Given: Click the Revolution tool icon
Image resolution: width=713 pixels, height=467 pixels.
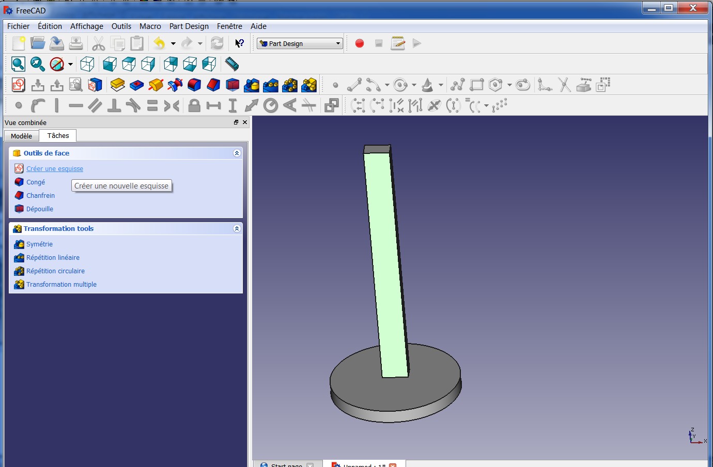Looking at the screenshot, I should [x=156, y=85].
